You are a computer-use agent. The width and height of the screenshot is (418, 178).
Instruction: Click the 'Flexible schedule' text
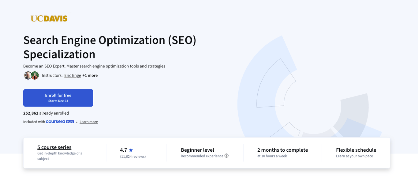pyautogui.click(x=356, y=150)
